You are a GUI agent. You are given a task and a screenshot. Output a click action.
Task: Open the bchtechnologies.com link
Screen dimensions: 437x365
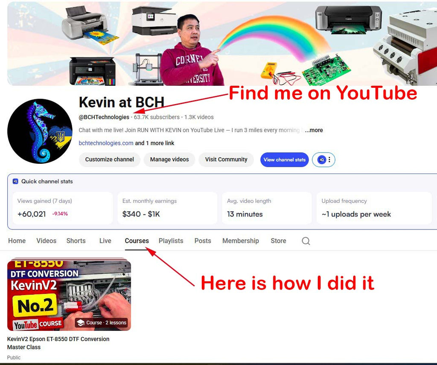point(106,143)
